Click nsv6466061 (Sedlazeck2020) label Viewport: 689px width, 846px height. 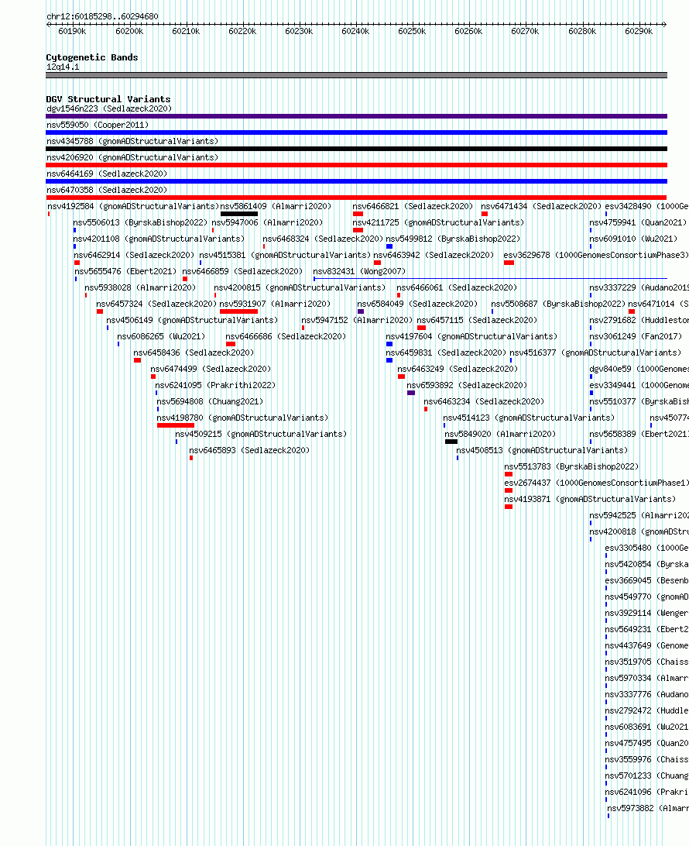click(x=457, y=287)
